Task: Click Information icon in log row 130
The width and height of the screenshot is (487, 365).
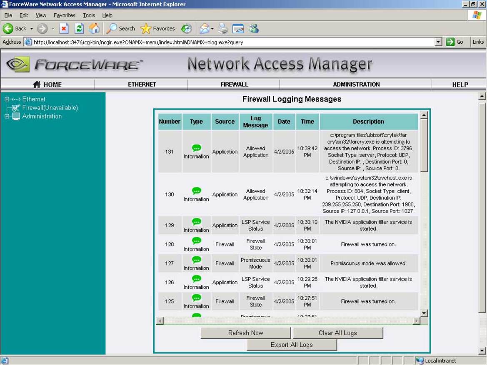Action: (196, 191)
